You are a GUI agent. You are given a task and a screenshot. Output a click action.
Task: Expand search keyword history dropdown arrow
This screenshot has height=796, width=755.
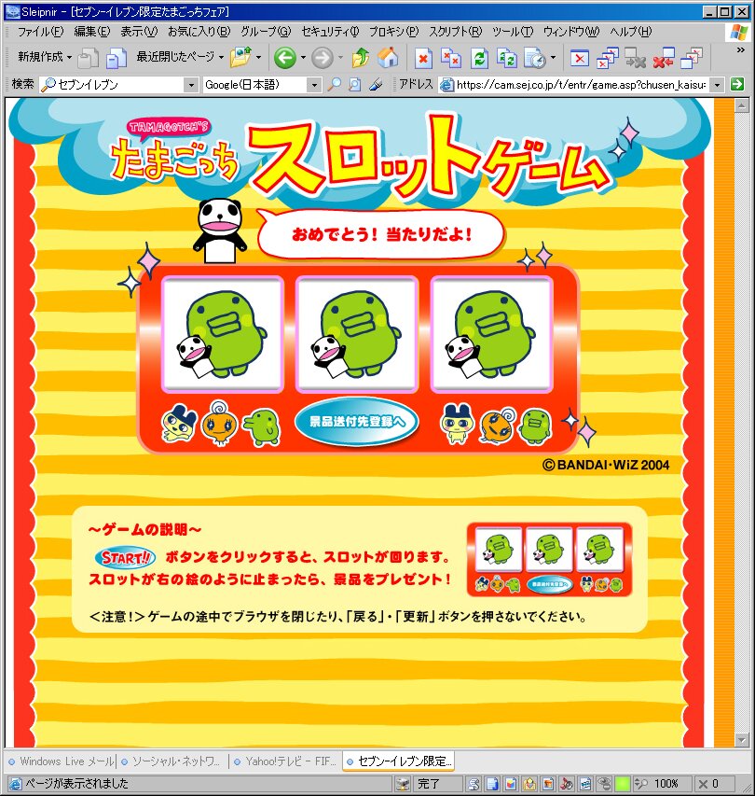pos(191,85)
